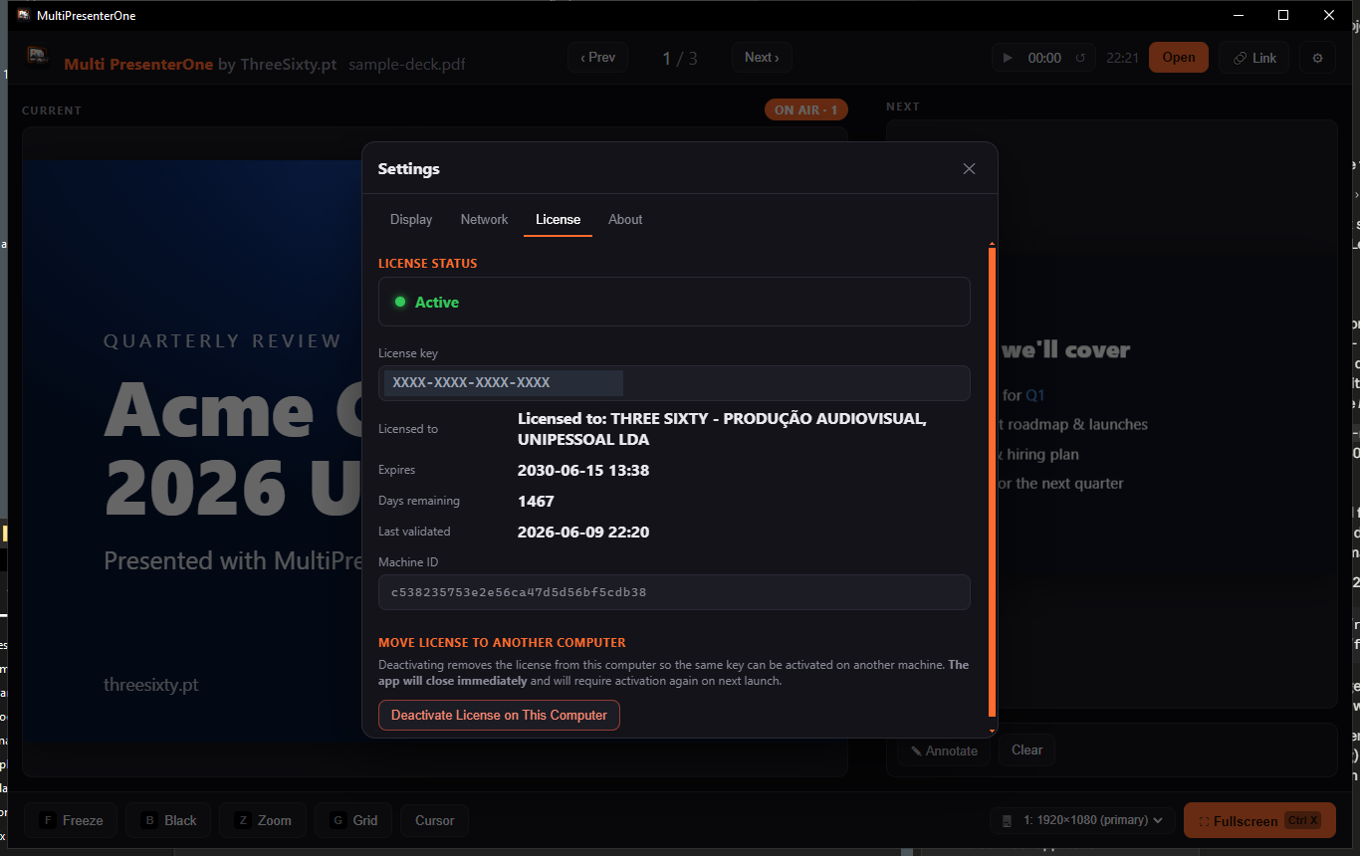Open settings via the gear icon
The height and width of the screenshot is (856, 1360).
point(1318,58)
